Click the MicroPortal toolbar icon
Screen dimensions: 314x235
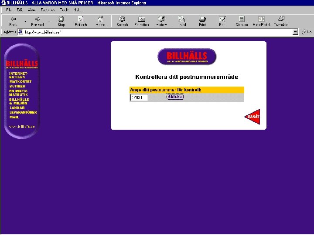click(x=261, y=21)
